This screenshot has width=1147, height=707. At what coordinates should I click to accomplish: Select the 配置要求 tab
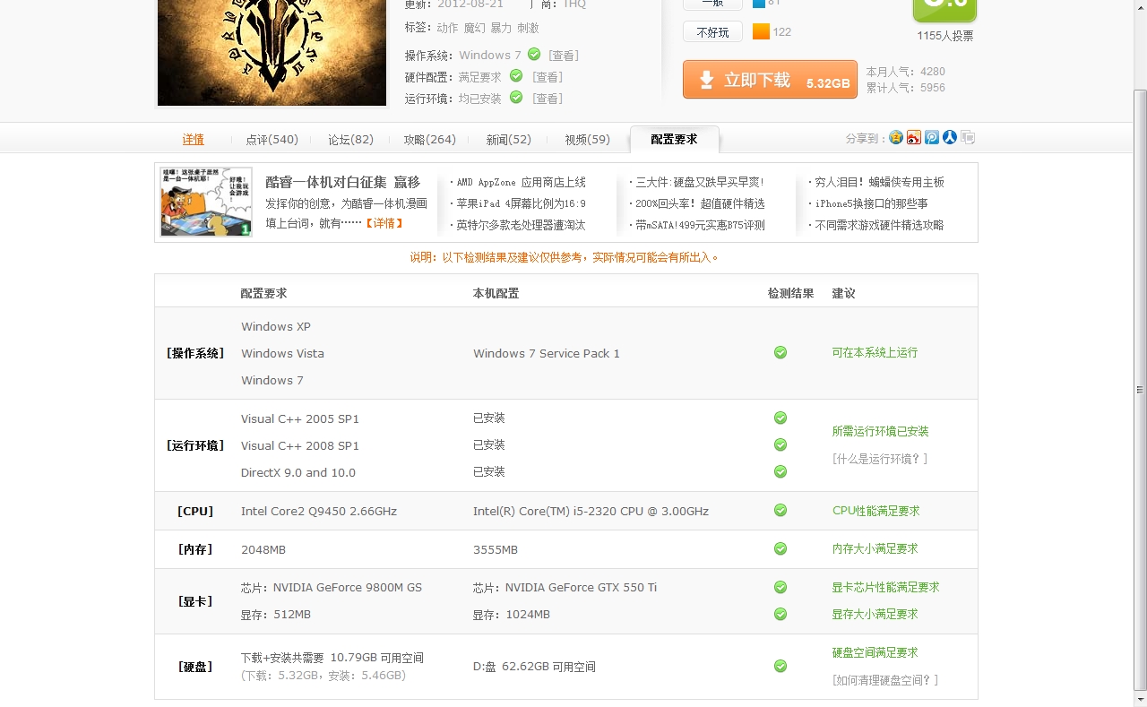pyautogui.click(x=675, y=140)
